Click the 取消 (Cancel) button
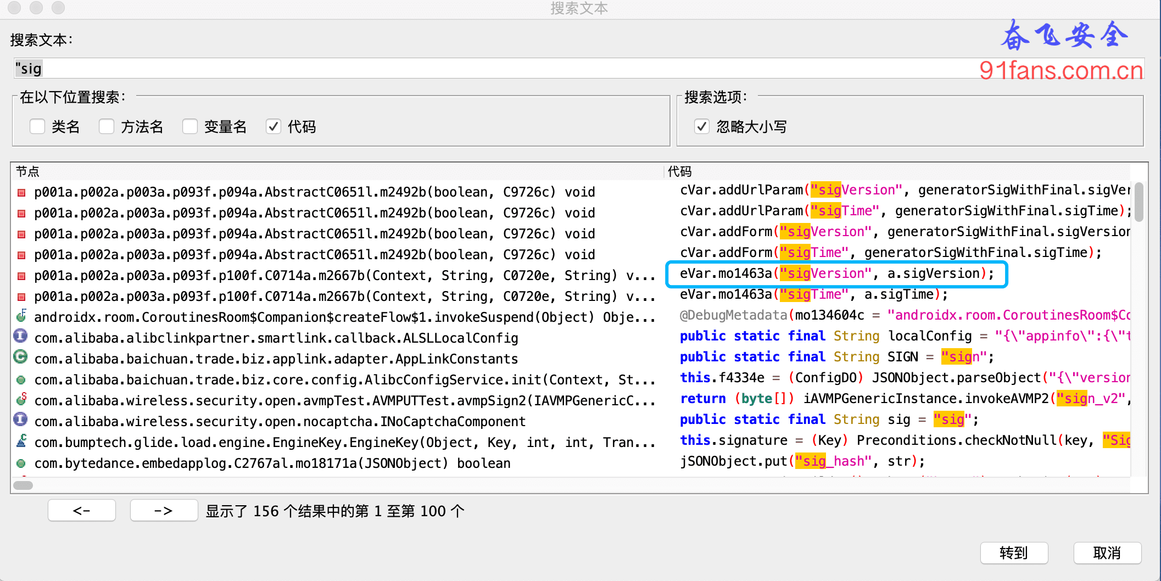This screenshot has height=581, width=1161. pos(1107,553)
